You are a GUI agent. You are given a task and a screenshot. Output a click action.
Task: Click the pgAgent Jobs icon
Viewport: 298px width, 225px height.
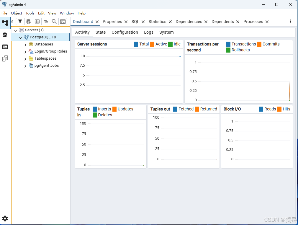pyautogui.click(x=31, y=66)
